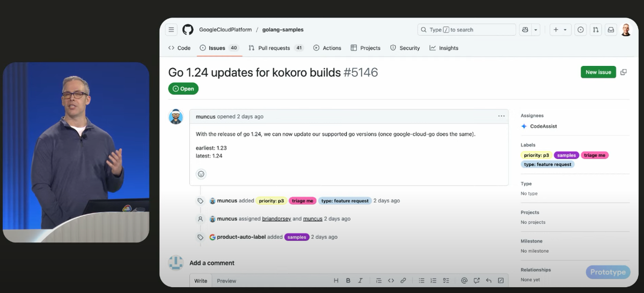
Task: Open the global issues icon in header
Action: (x=580, y=30)
